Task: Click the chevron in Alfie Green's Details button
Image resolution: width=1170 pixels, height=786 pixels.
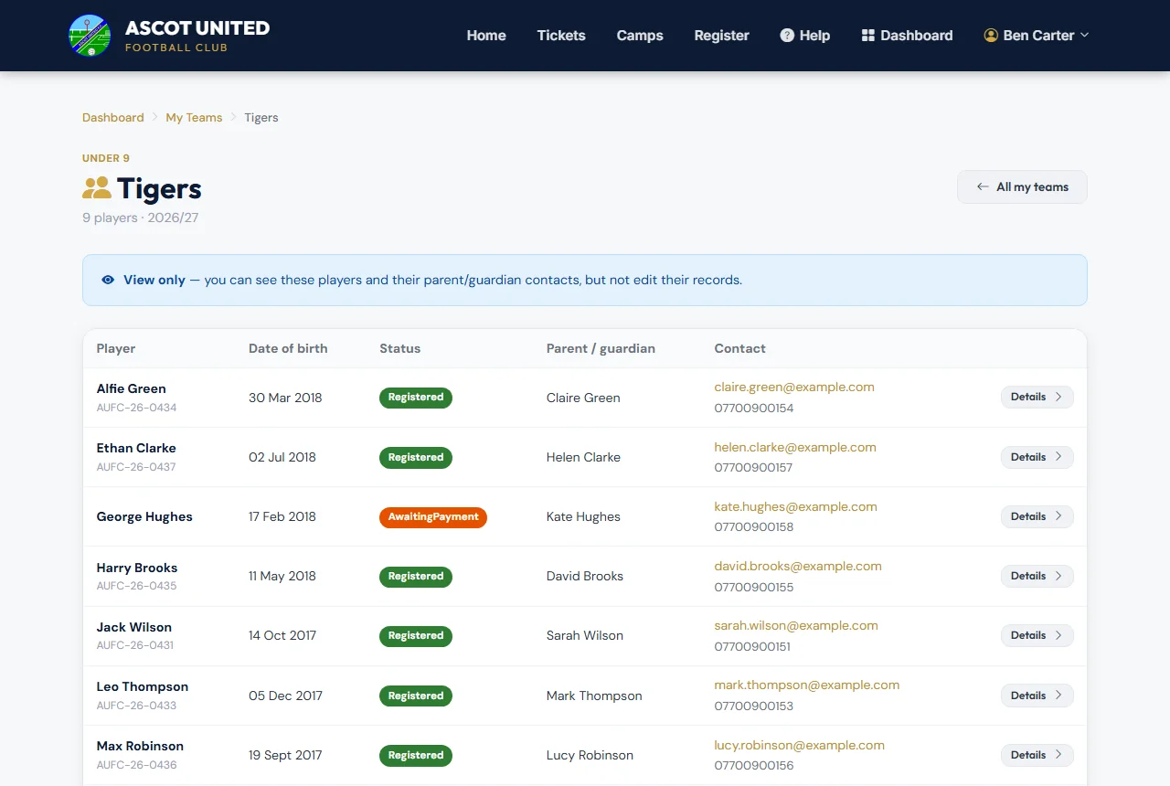Action: pyautogui.click(x=1058, y=397)
